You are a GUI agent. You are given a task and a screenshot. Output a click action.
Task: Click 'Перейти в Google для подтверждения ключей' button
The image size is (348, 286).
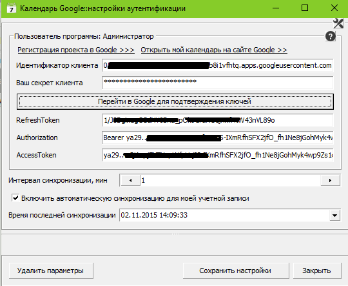175,101
